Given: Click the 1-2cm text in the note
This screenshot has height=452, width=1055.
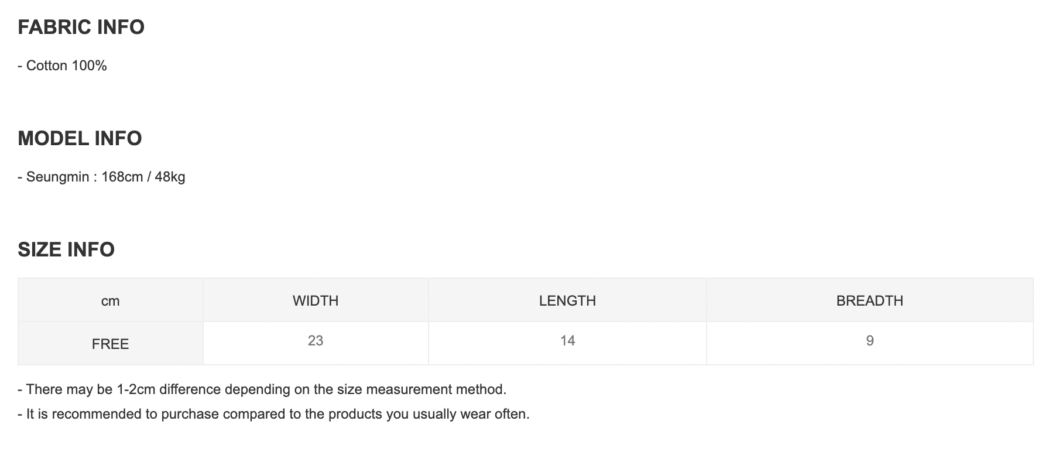Looking at the screenshot, I should [x=136, y=389].
